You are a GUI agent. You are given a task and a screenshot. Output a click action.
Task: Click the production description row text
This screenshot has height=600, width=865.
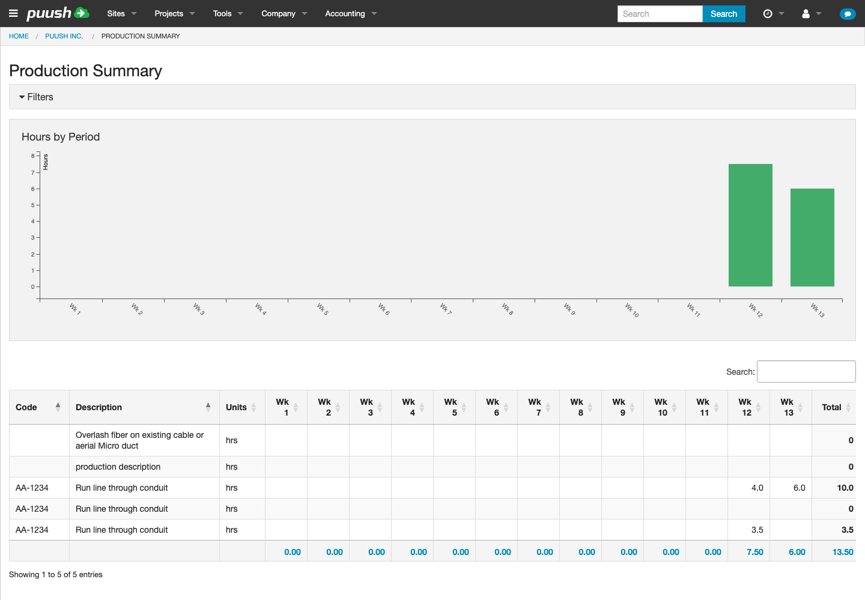pyautogui.click(x=118, y=467)
